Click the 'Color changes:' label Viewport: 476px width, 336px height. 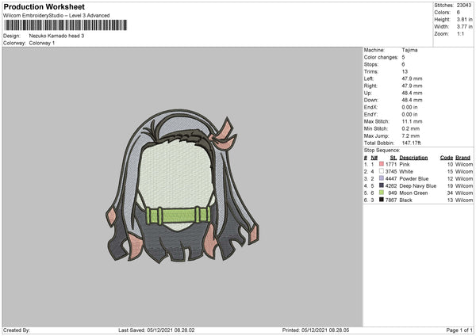coord(381,57)
